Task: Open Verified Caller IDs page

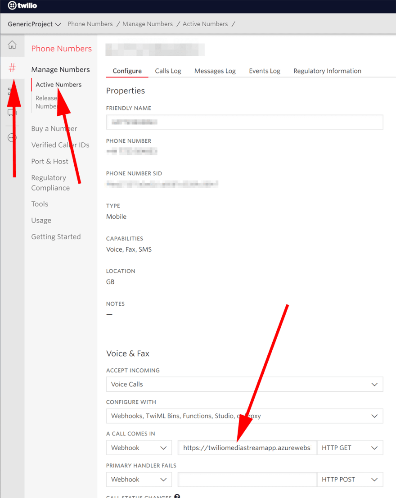Action: click(60, 145)
